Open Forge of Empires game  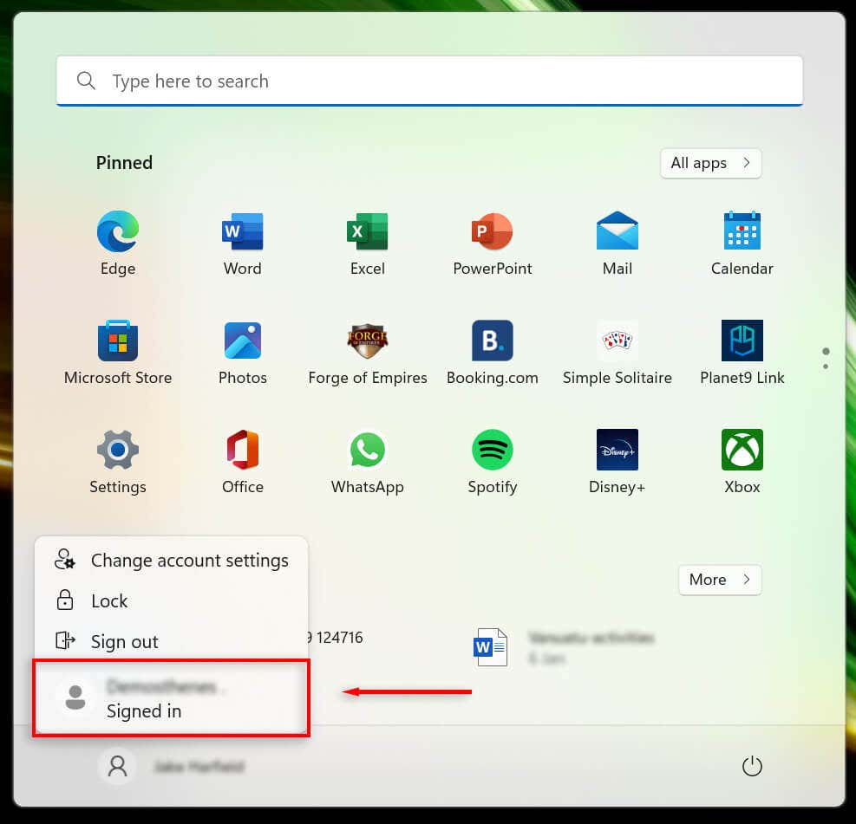(x=368, y=353)
